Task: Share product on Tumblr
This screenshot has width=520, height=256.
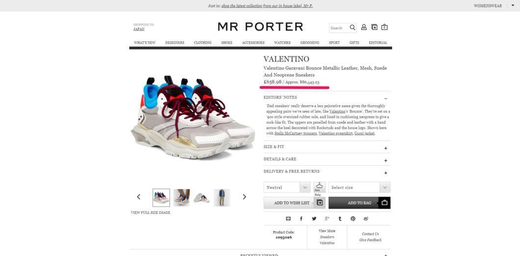Action: click(340, 219)
